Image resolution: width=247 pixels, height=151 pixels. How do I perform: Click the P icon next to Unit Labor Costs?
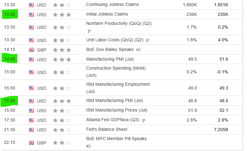[x=148, y=40]
